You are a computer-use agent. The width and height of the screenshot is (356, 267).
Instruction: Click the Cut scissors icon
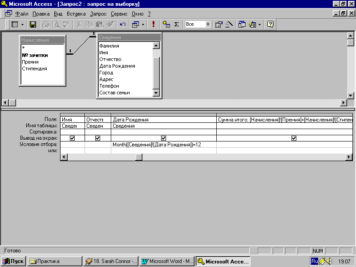79,24
